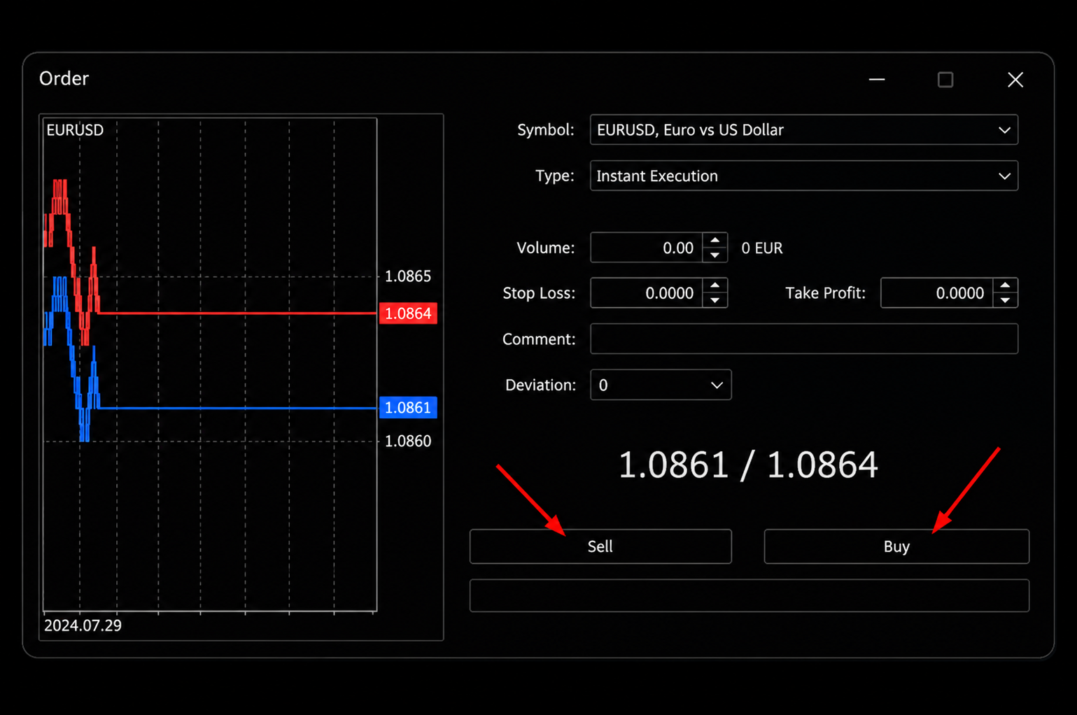Image resolution: width=1077 pixels, height=715 pixels.
Task: Focus the Stop Loss value field
Action: click(x=646, y=293)
